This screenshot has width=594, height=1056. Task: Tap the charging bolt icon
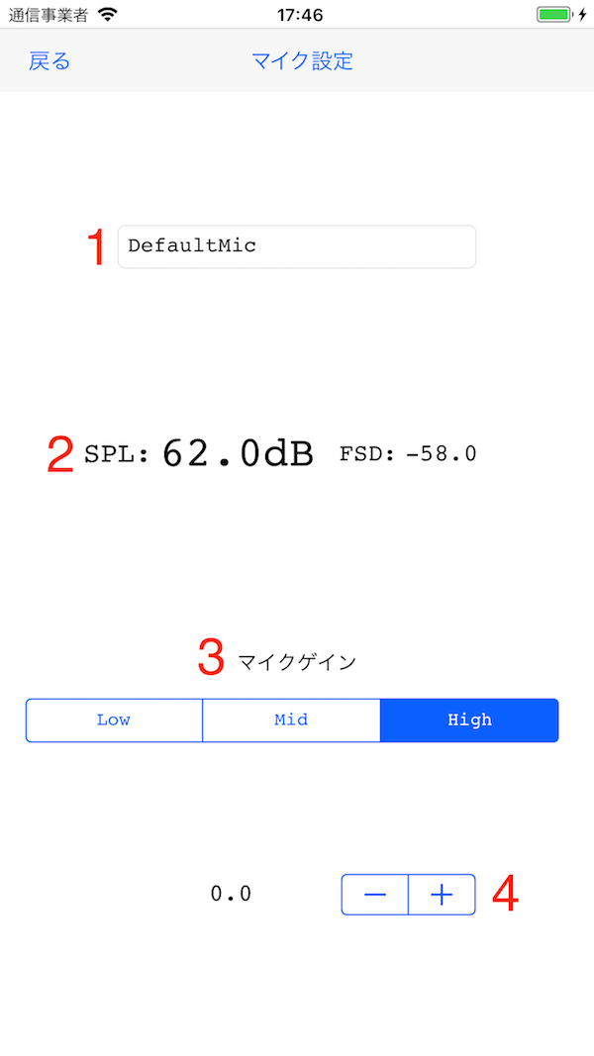tap(579, 14)
